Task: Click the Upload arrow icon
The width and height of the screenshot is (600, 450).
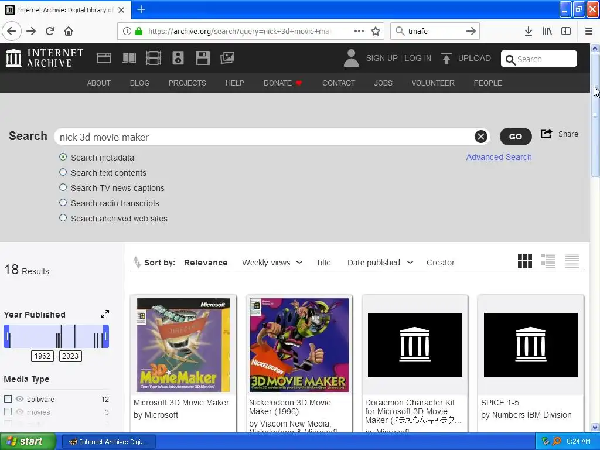Action: point(446,58)
